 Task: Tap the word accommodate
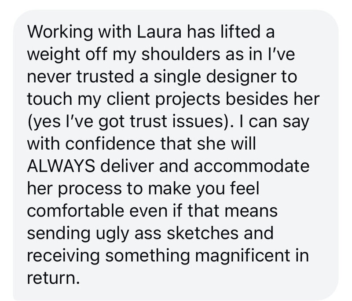(x=251, y=166)
